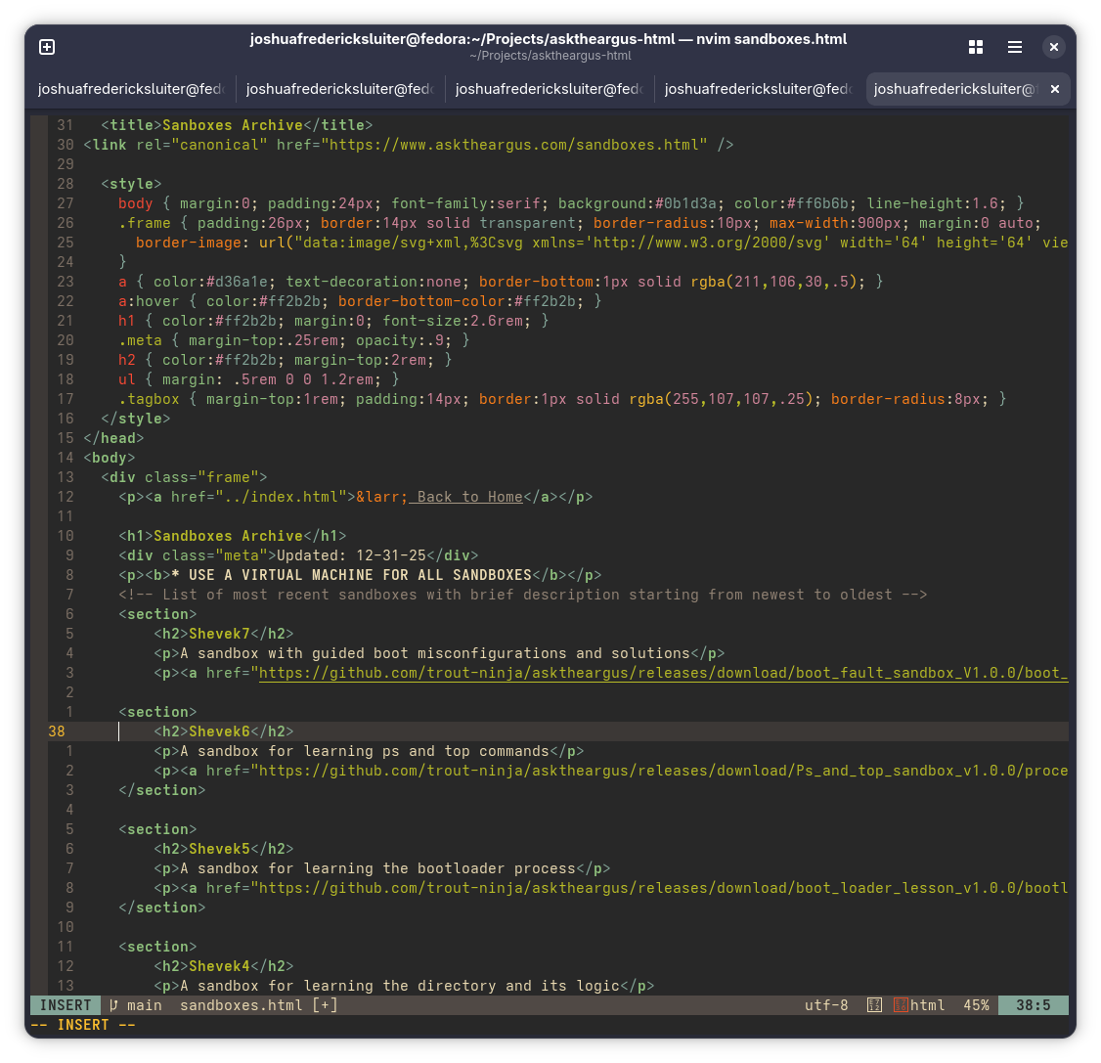Switch to the first terminal tab
The image size is (1101, 1063).
coord(131,89)
